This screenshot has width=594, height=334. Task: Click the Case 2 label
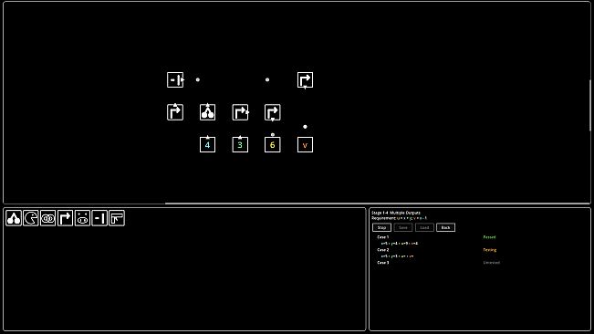(x=383, y=250)
